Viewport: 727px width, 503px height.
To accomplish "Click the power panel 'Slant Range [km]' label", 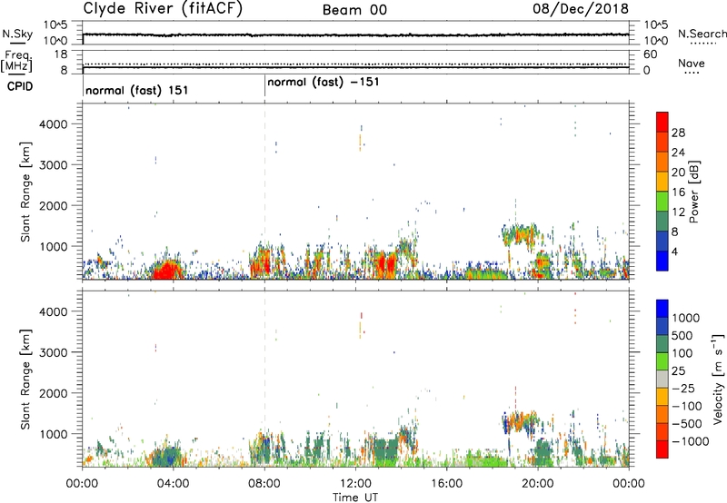I will (x=25, y=192).
